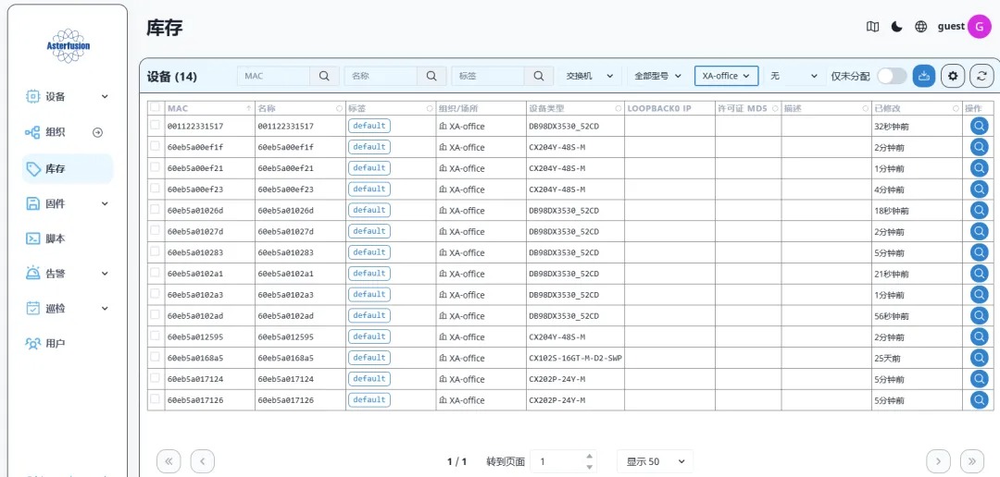1000x477 pixels.
Task: Select checkbox for row 60eb5a00ef21
Action: [x=155, y=167]
